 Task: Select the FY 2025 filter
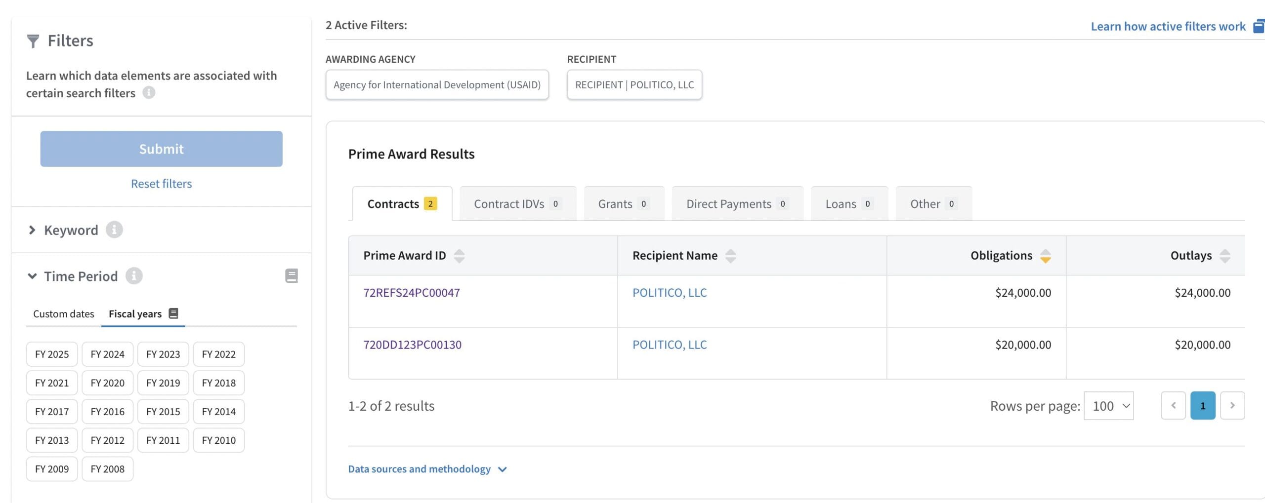pos(52,354)
